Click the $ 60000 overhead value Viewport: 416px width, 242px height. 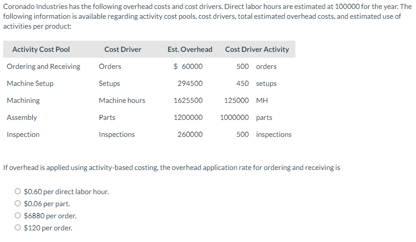(188, 67)
